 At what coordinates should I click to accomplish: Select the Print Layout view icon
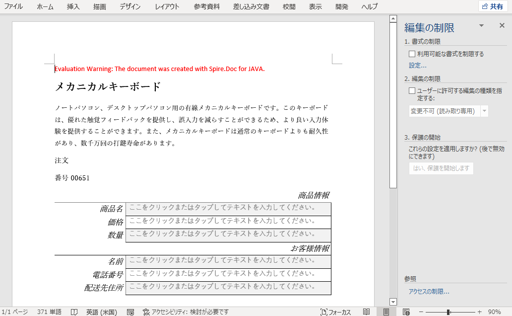(x=386, y=312)
